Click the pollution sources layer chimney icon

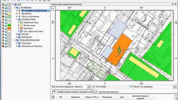coord(19,11)
